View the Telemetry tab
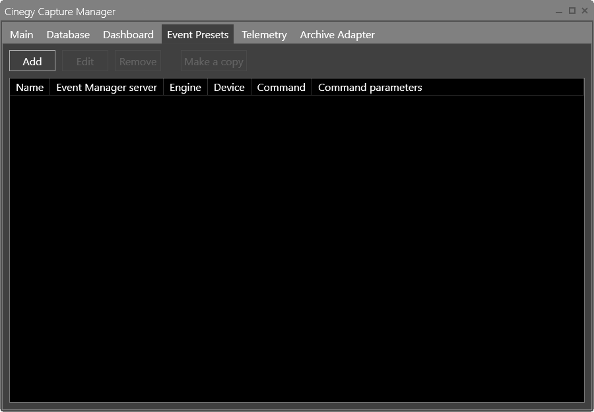 click(264, 34)
